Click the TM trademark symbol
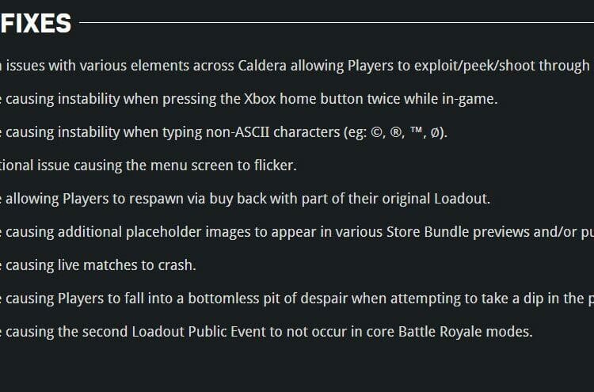 [416, 131]
